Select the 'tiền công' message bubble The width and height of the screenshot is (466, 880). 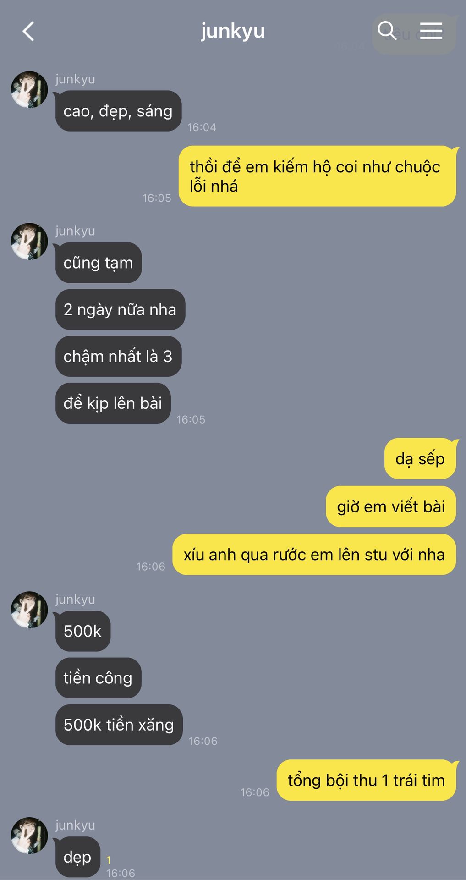point(98,678)
